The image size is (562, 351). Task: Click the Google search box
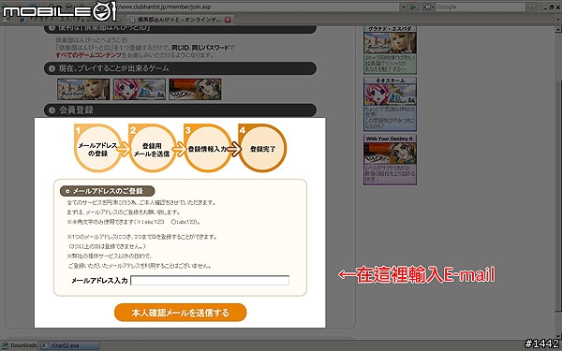coord(481,7)
